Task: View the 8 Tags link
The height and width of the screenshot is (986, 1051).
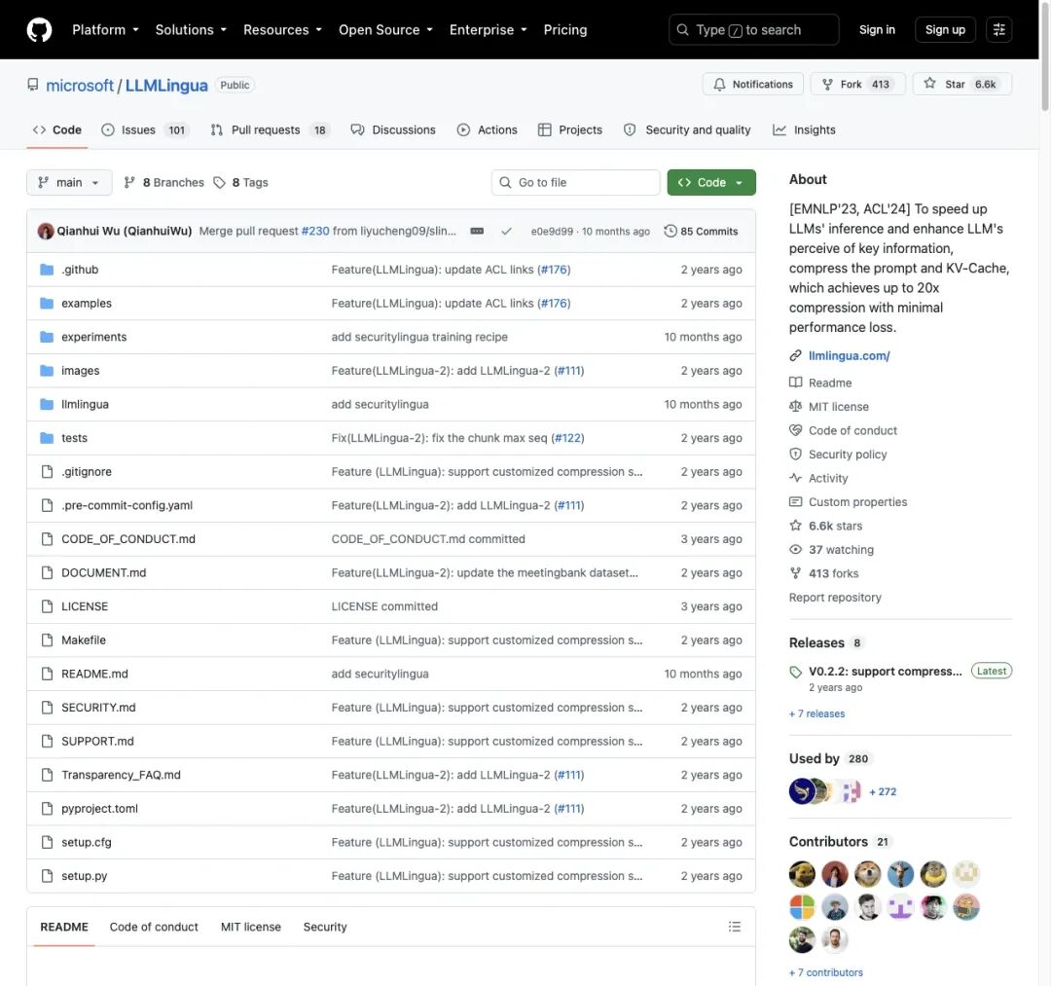Action: 240,182
